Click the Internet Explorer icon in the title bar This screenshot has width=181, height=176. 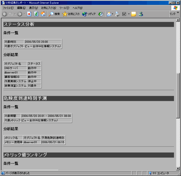pyautogui.click(x=3, y=3)
